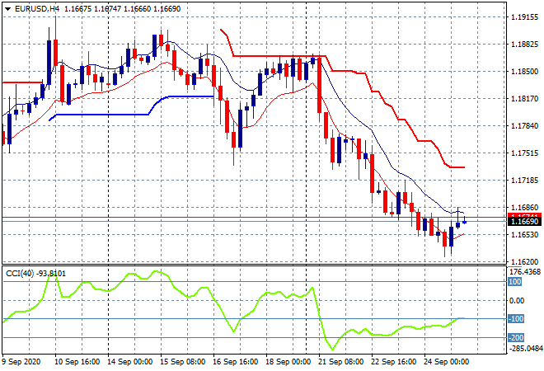Click the CCI -200 level label

(x=514, y=337)
